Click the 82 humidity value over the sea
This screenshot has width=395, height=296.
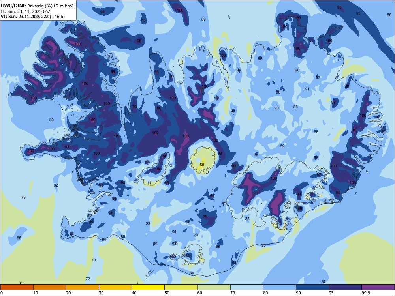tap(56, 185)
